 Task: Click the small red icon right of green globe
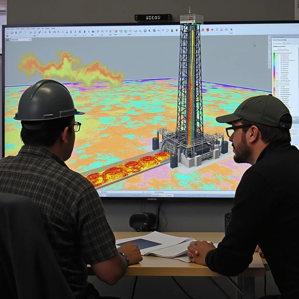coord(177,30)
